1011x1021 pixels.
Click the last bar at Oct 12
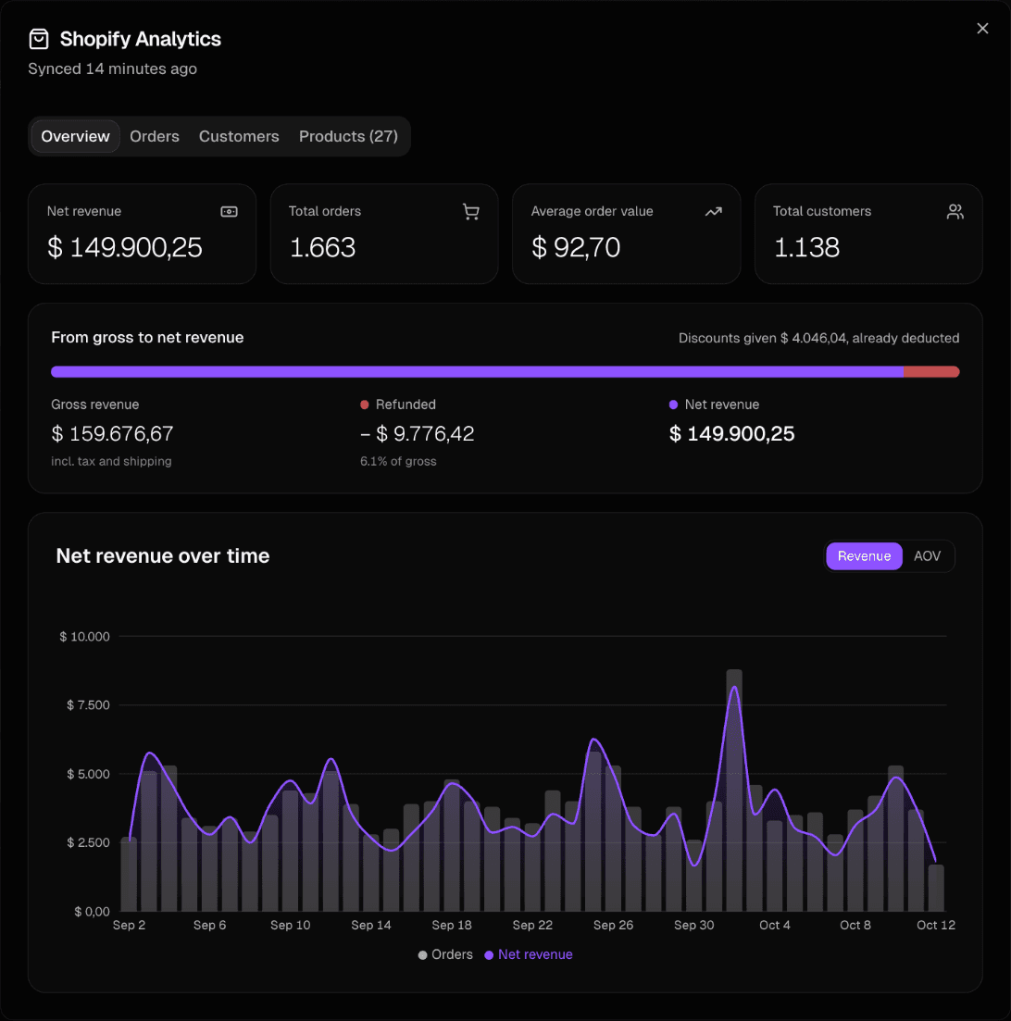pos(936,888)
